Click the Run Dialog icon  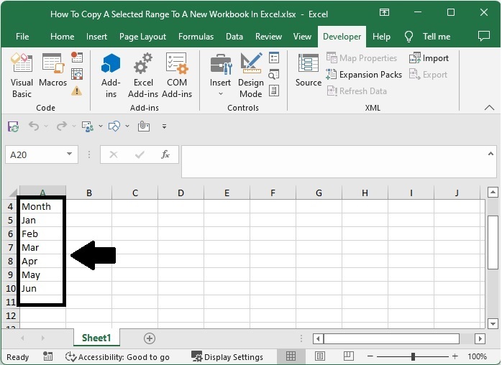[x=274, y=91]
